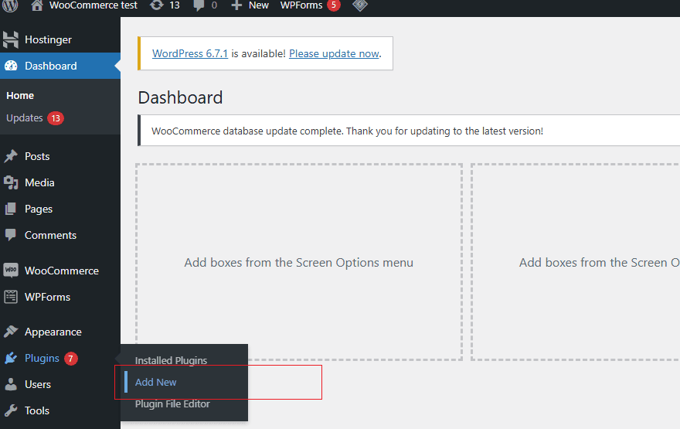Click the diamond icon in admin bar
Screen dimensions: 680x429
click(359, 5)
